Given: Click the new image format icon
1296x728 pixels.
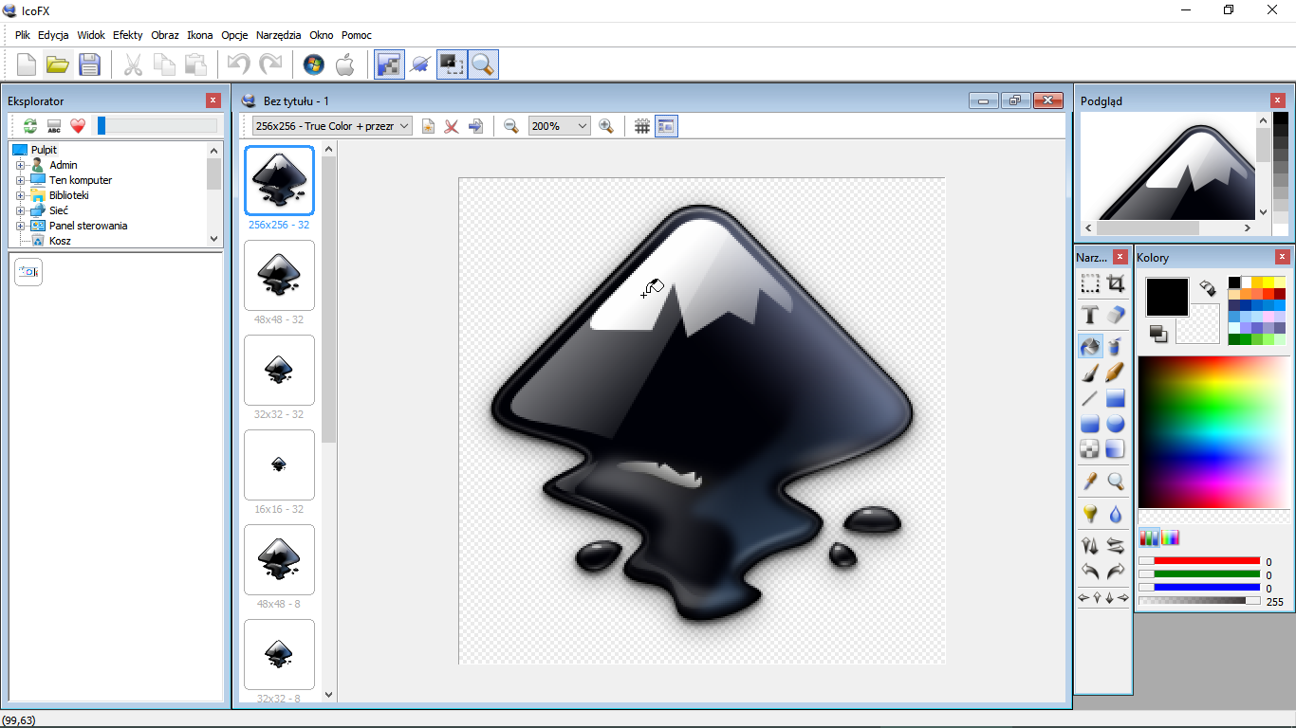Looking at the screenshot, I should [428, 126].
